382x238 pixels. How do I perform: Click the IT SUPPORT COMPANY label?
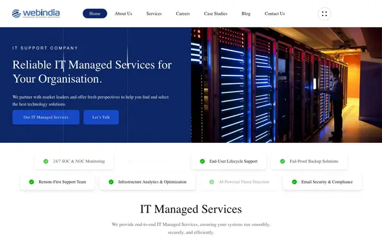(45, 48)
